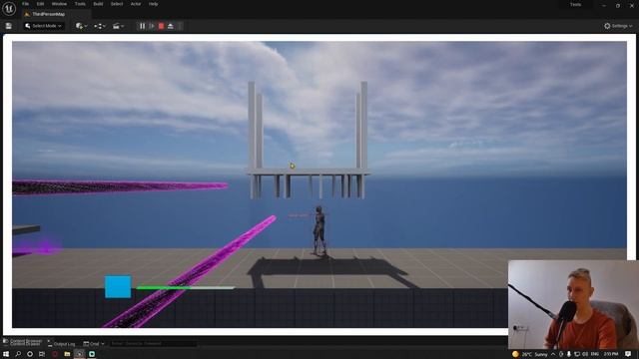Open Windows taskbar search
Image resolution: width=639 pixels, height=359 pixels.
[18, 354]
